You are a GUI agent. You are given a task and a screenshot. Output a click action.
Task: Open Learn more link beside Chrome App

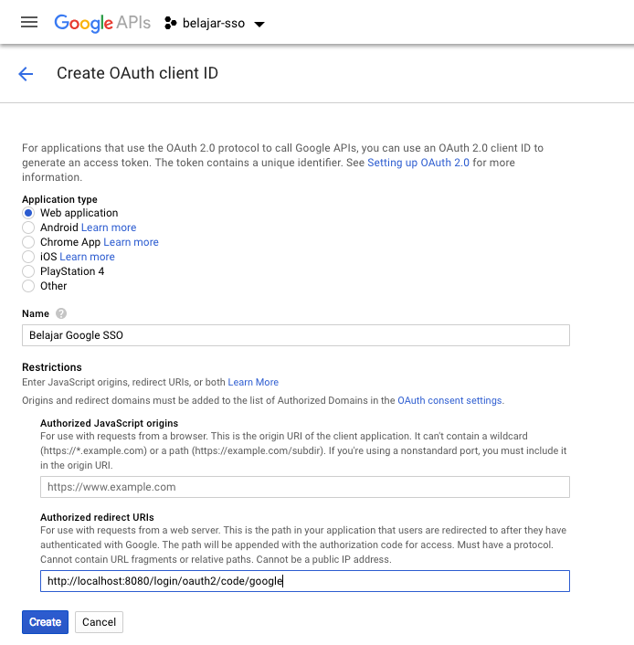pos(131,242)
